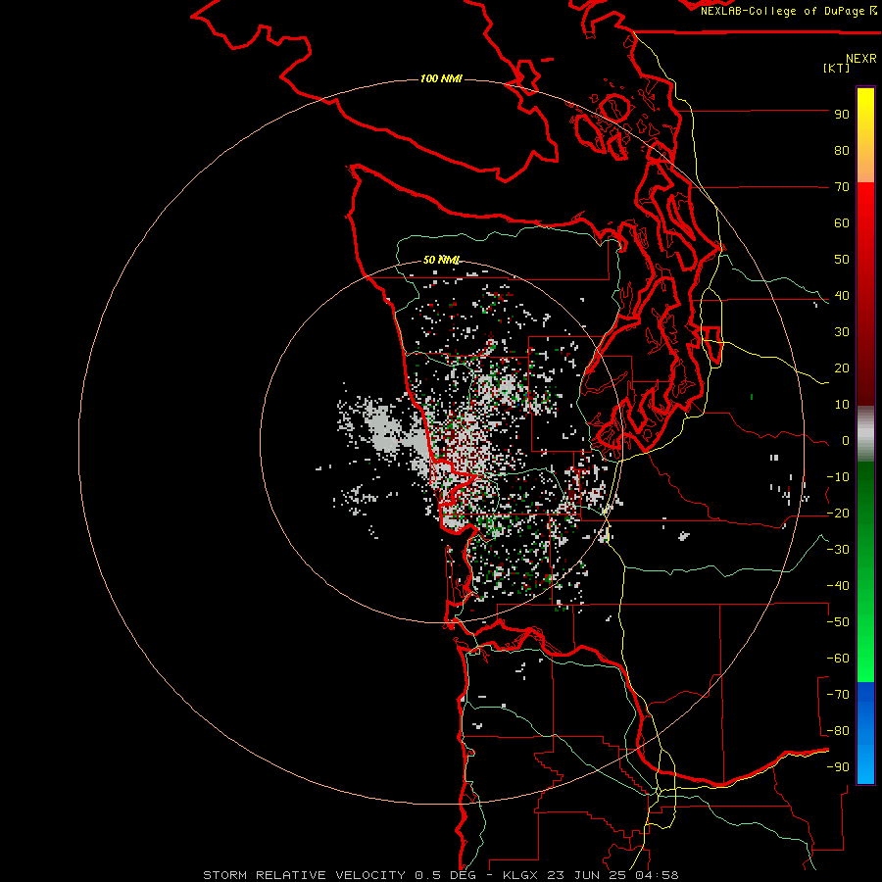Select the -90 value on velocity scale
The width and height of the screenshot is (882, 882).
click(838, 767)
